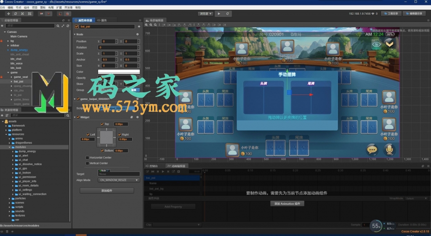
Task: Click the chat bubble in game scene
Action: pyautogui.click(x=372, y=149)
